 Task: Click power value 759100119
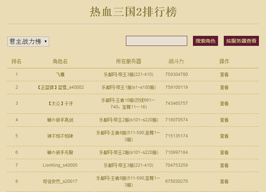[x=177, y=87]
